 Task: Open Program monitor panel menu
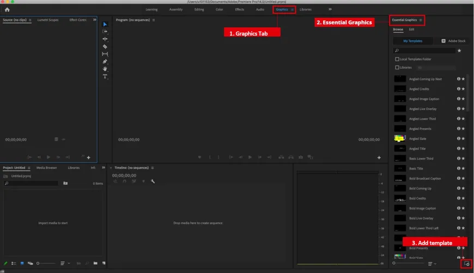click(154, 20)
